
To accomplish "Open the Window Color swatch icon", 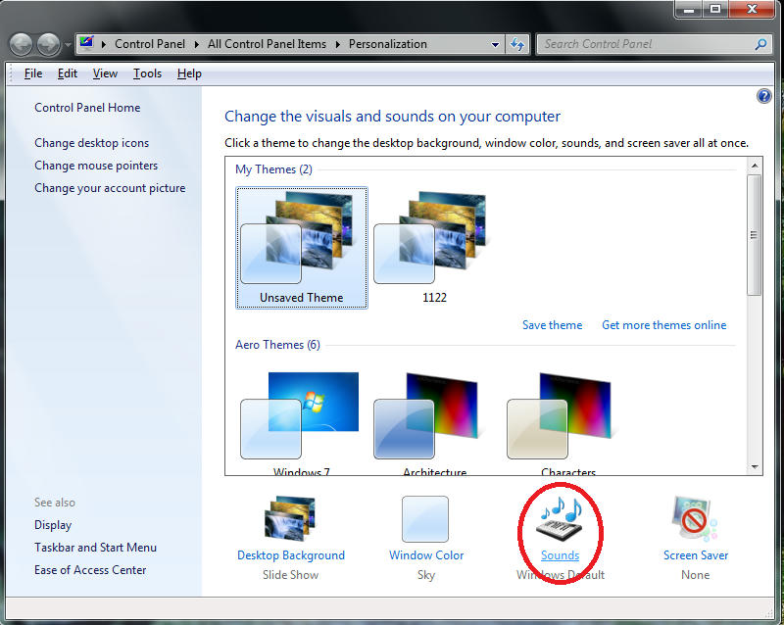I will tap(425, 519).
